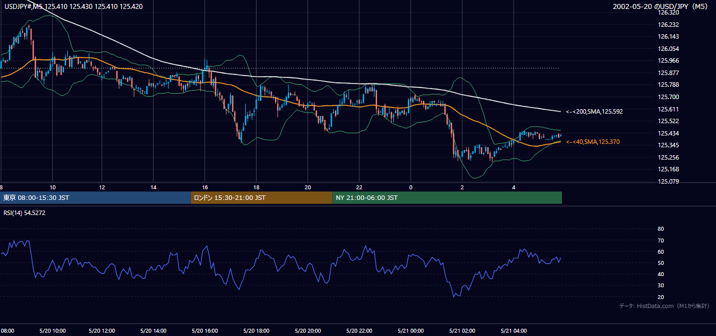Click the hour label 0 on price chart
716x336 pixels.
click(x=411, y=187)
